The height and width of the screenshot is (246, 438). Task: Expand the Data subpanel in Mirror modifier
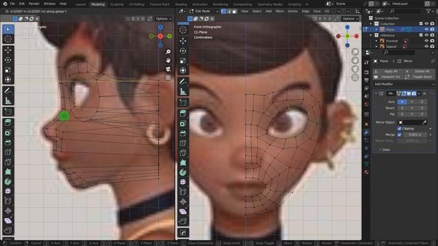pos(385,150)
